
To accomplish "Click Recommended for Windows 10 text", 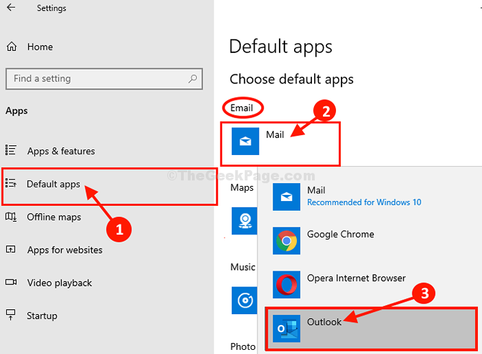I will pos(364,202).
